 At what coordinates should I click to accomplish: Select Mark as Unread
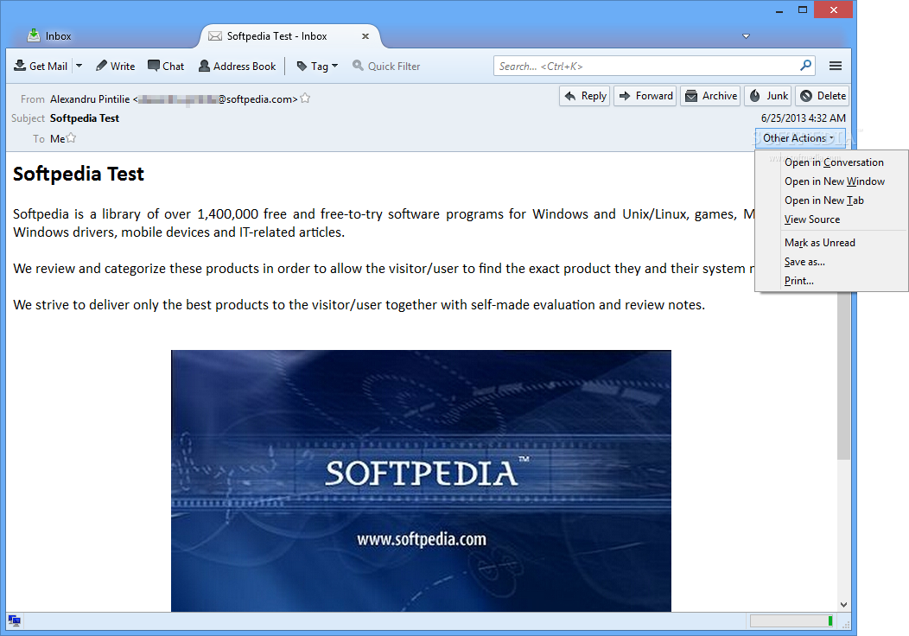click(x=820, y=243)
